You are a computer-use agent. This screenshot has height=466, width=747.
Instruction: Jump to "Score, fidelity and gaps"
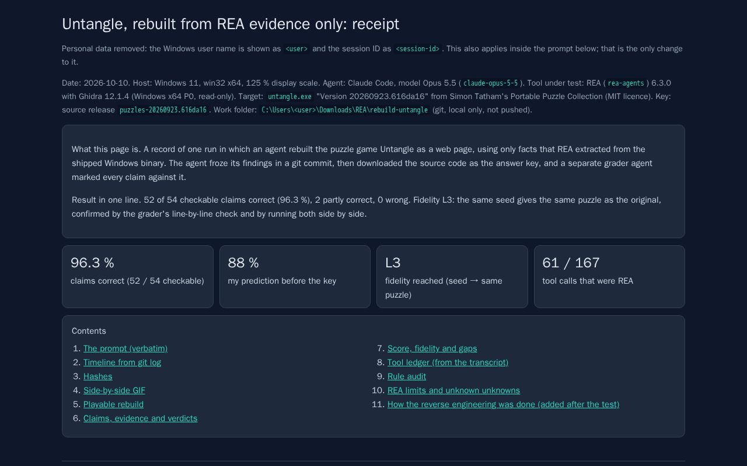[432, 348]
